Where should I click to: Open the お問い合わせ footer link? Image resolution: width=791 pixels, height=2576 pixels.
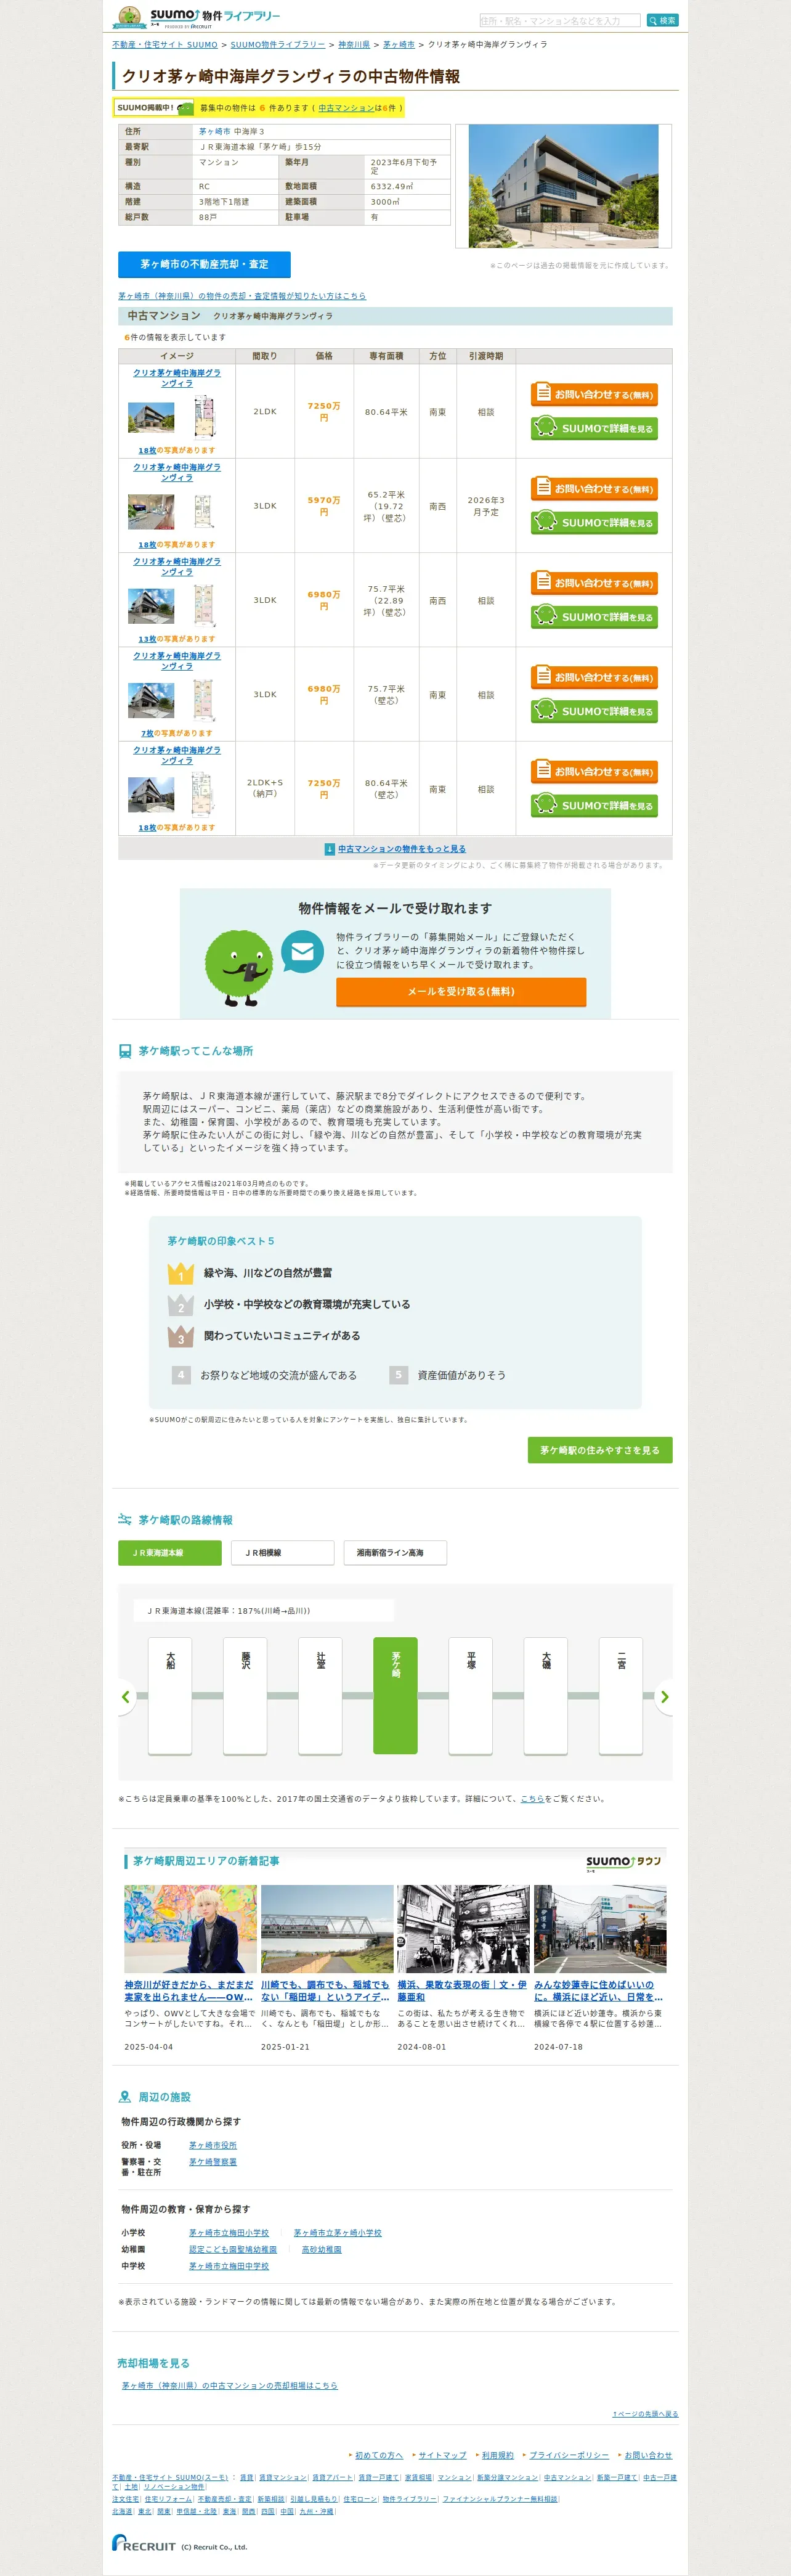648,2455
